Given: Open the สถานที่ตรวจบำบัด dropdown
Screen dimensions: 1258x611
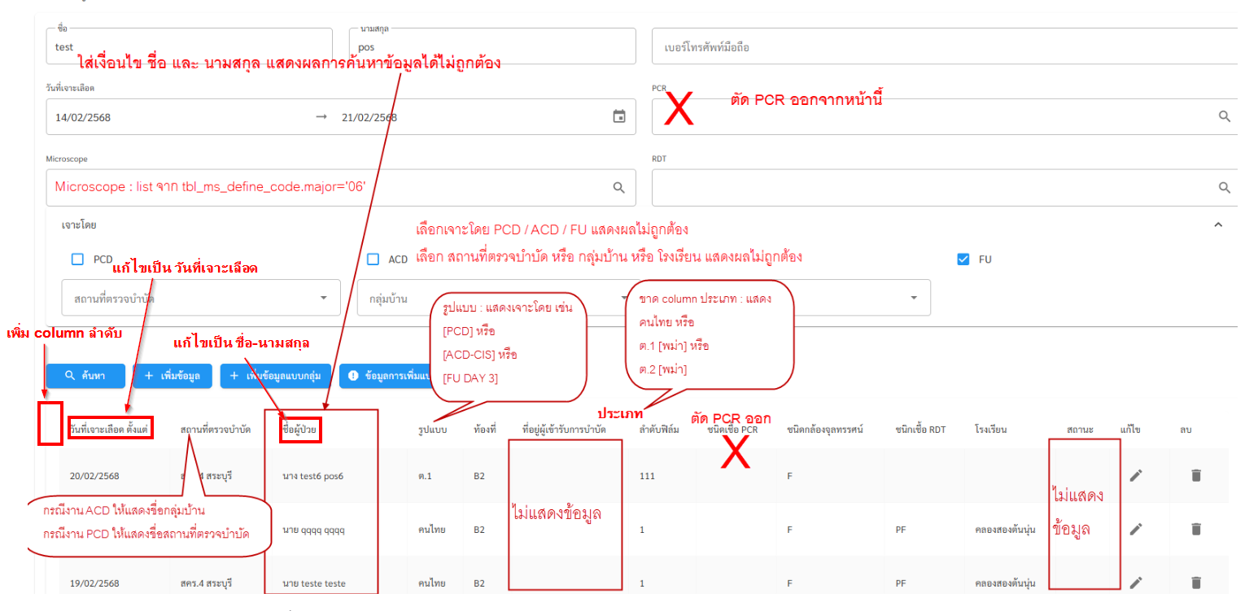Looking at the screenshot, I should coord(200,299).
